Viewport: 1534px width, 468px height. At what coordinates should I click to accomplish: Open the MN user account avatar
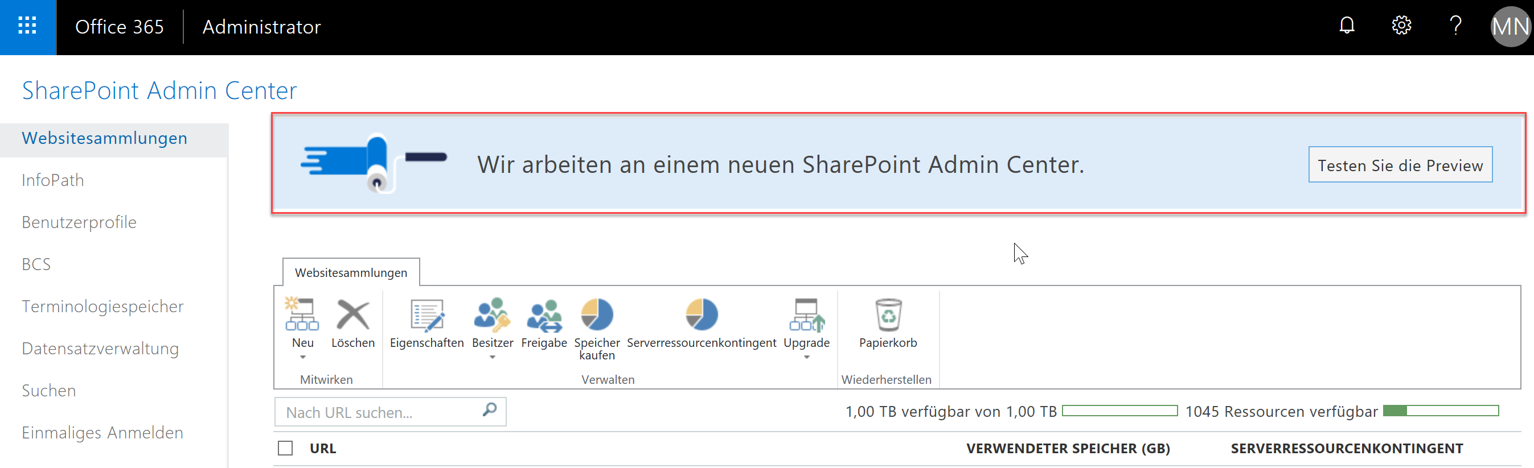[x=1510, y=27]
